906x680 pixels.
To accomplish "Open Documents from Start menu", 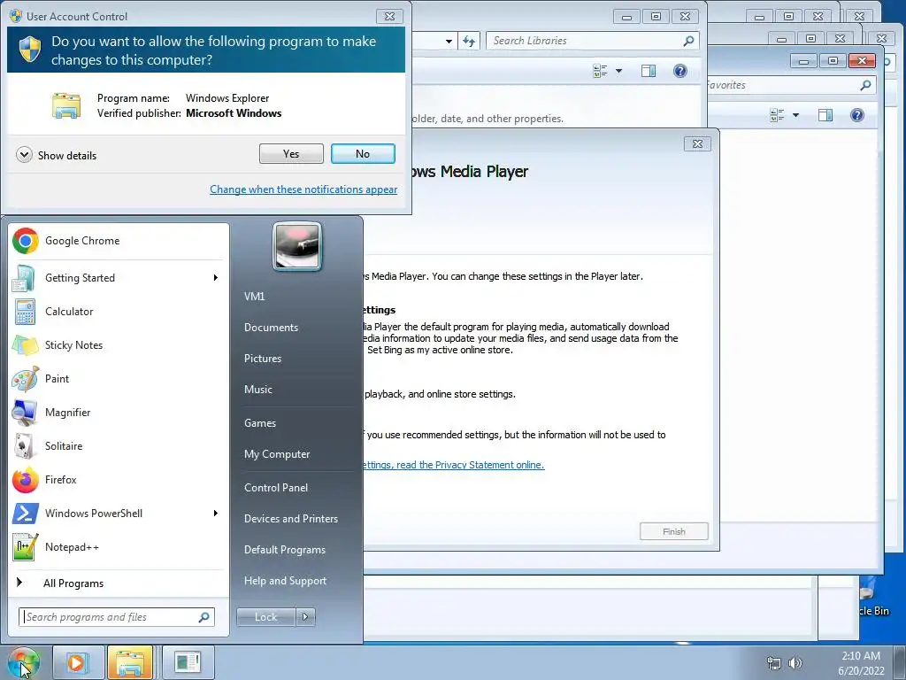I will pyautogui.click(x=271, y=328).
